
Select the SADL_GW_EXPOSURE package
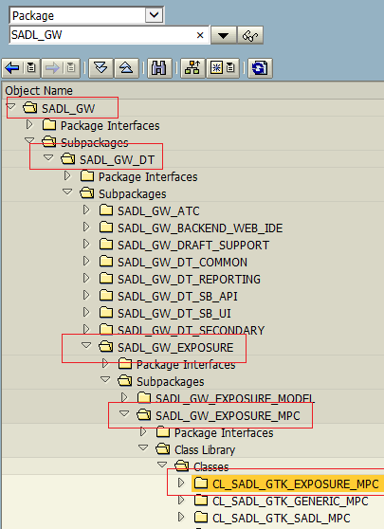pyautogui.click(x=175, y=348)
